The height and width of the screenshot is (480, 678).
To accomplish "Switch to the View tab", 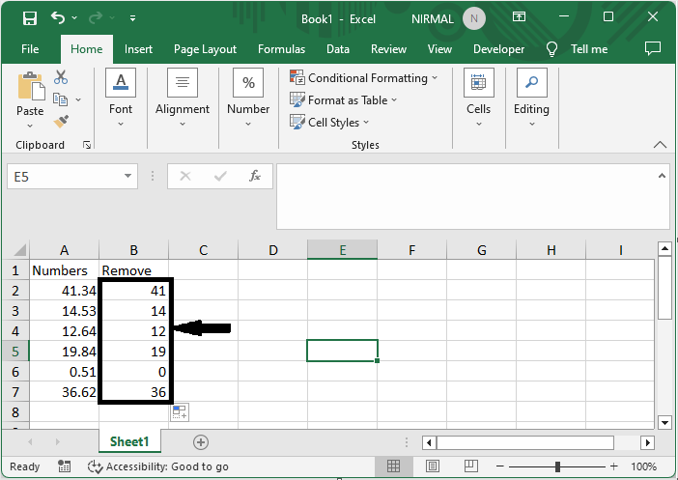I will (439, 49).
